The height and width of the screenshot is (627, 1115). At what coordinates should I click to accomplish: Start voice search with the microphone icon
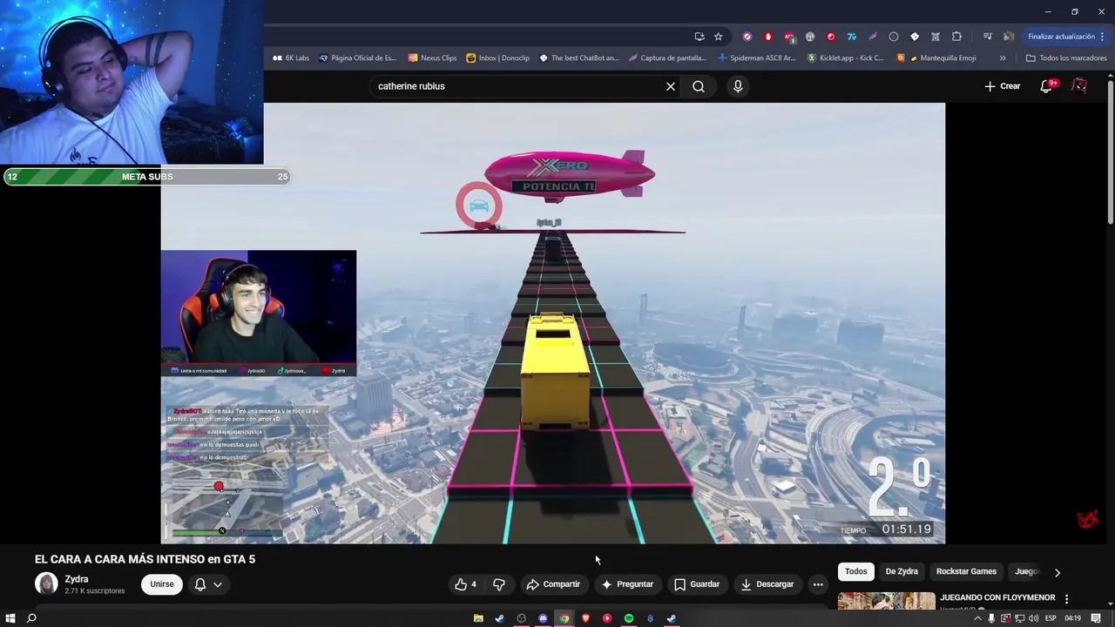pyautogui.click(x=738, y=86)
